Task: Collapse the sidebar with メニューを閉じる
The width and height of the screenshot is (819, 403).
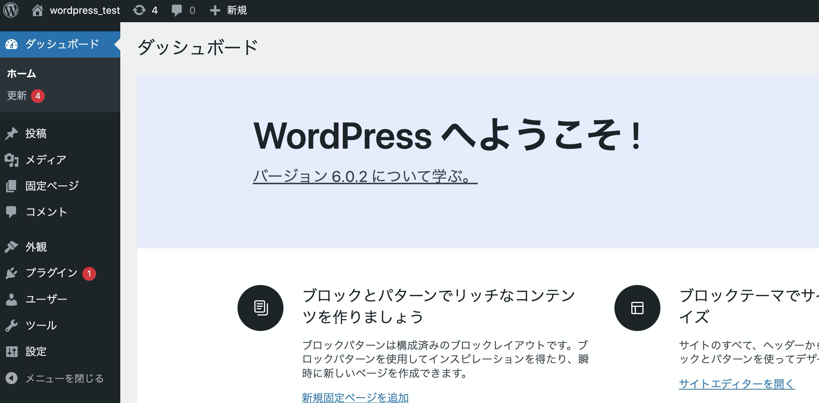Action: click(55, 378)
